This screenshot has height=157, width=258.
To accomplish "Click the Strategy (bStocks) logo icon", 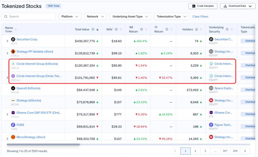I will 13,100.
